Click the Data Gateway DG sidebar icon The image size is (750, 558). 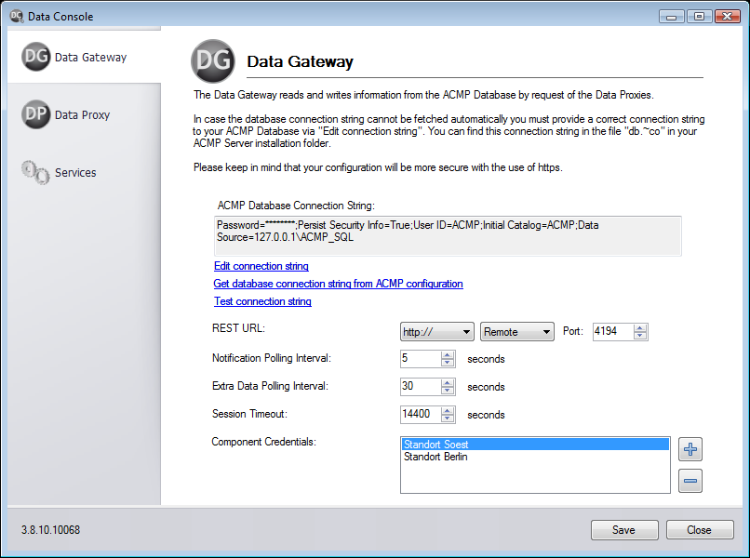(35, 58)
